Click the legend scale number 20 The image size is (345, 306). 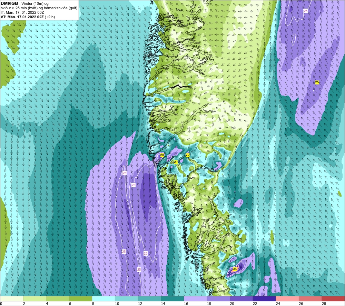point(232,304)
